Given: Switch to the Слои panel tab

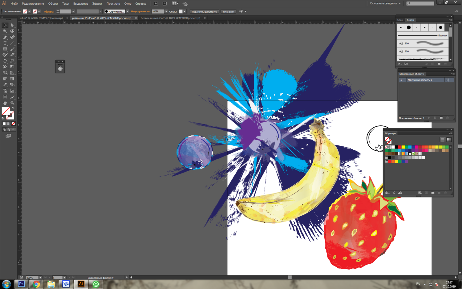Looking at the screenshot, I should tap(400, 20).
